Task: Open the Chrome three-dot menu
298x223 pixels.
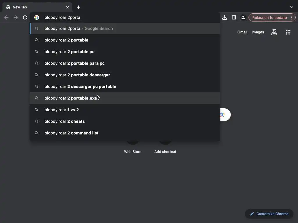Action: 292,17
